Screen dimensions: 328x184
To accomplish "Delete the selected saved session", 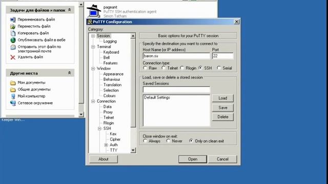I will click(x=223, y=117).
